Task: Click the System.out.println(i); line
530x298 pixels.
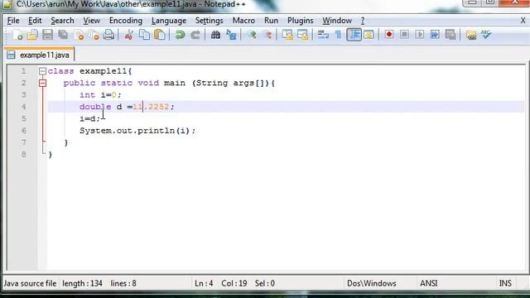Action: [137, 131]
